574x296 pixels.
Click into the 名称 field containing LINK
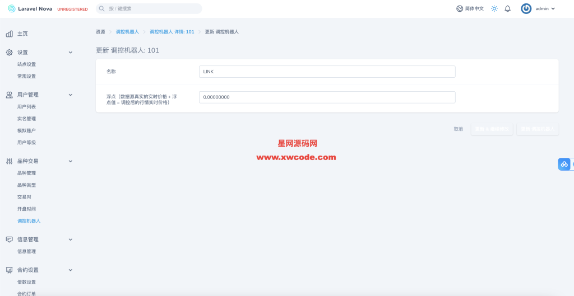tap(327, 72)
